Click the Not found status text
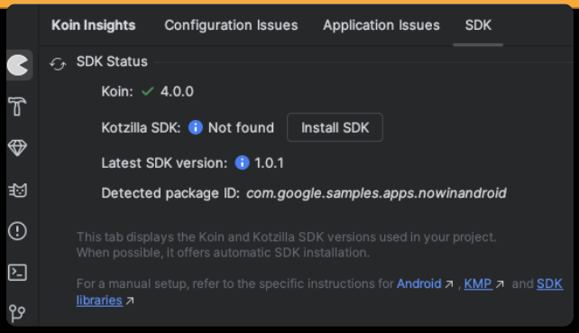 pos(241,128)
